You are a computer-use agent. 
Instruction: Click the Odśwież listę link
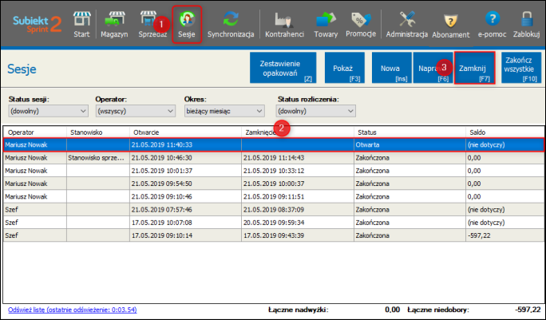point(83,309)
